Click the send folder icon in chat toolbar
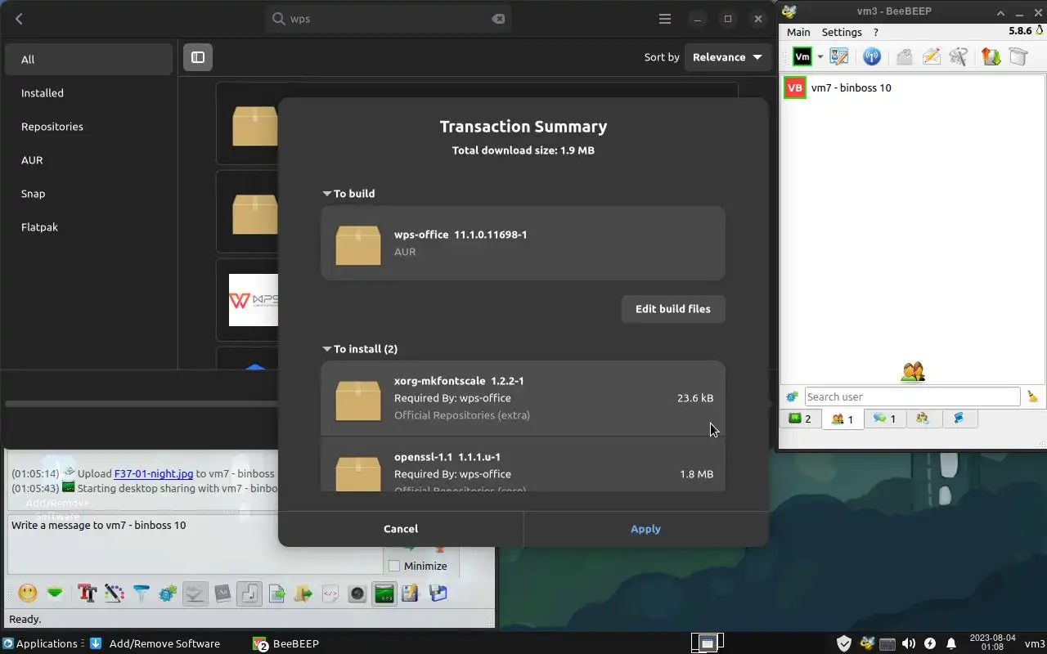 click(x=303, y=593)
